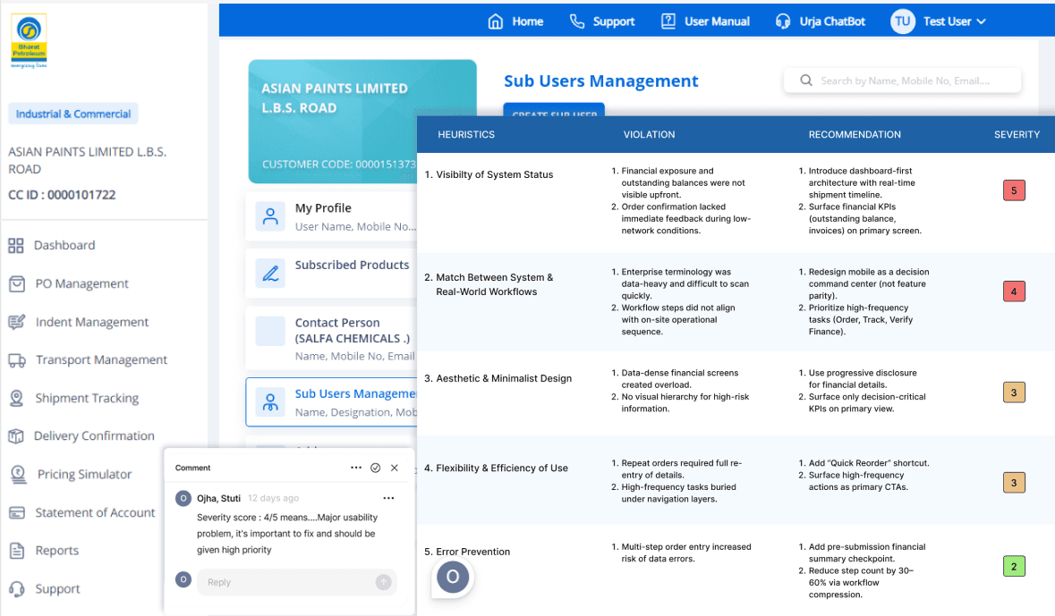Image resolution: width=1055 pixels, height=616 pixels.
Task: Click the User Manual help icon
Action: coord(668,21)
